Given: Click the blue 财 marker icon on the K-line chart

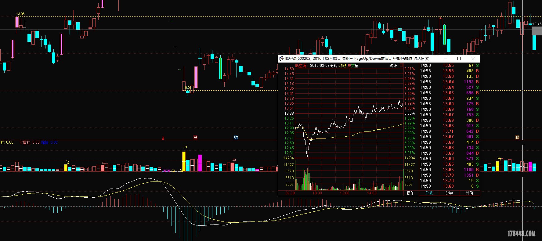Looking at the screenshot, I should click(x=236, y=138).
